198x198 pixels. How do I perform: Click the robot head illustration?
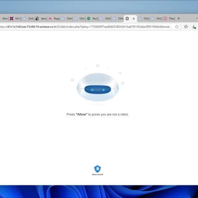coord(97,87)
